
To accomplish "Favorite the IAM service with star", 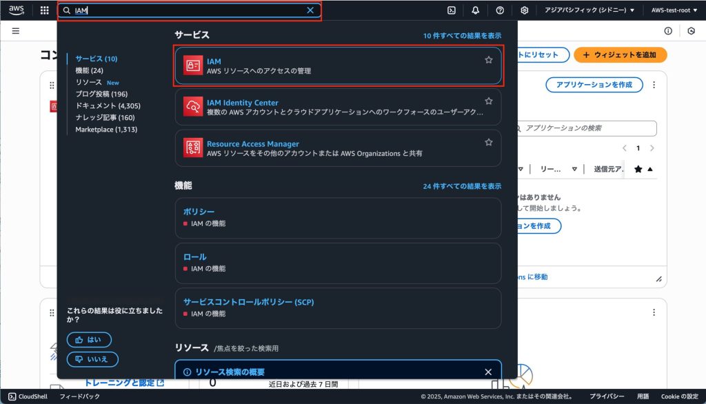I will (x=489, y=60).
